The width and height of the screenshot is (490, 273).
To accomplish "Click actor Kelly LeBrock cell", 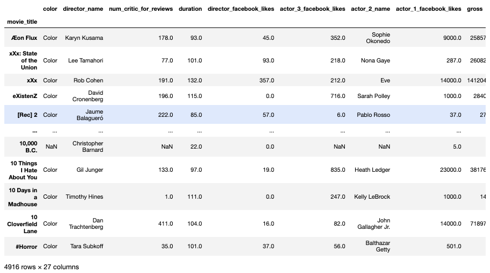I will [x=372, y=197].
